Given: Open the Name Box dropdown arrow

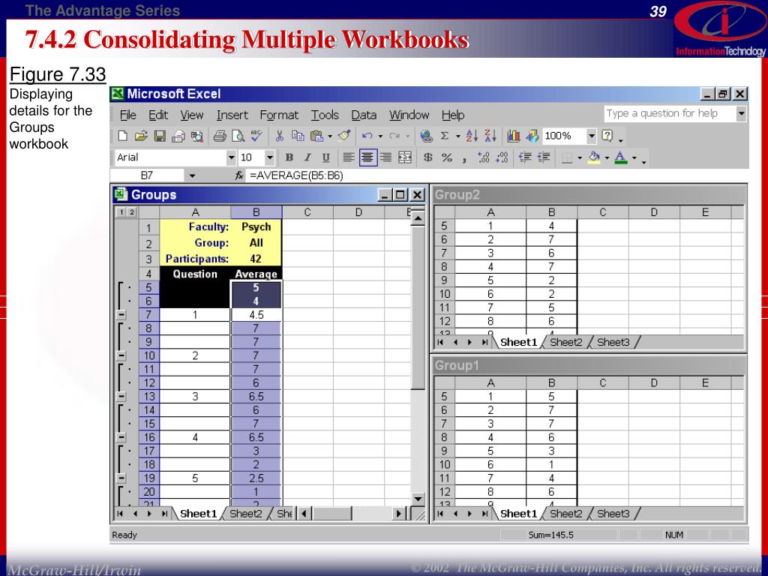Looking at the screenshot, I should 192,175.
